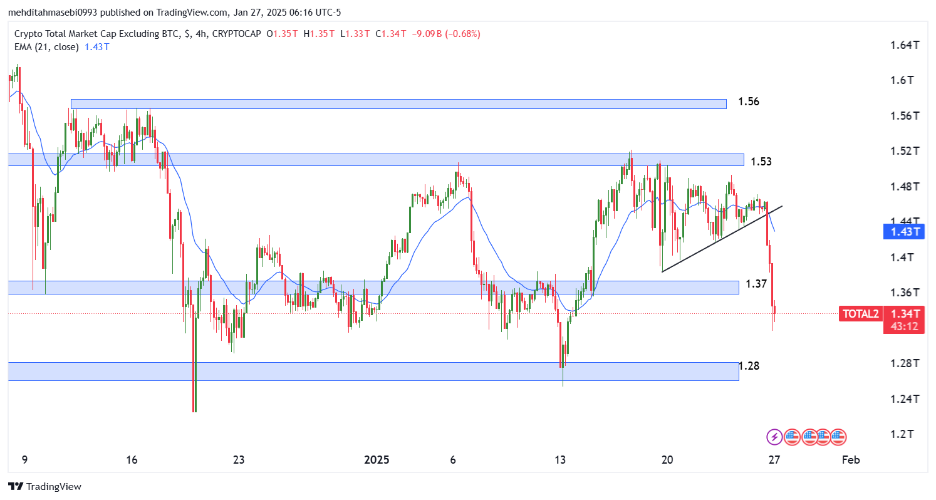Select the black ascending trendline
936x500 pixels.
[722, 238]
